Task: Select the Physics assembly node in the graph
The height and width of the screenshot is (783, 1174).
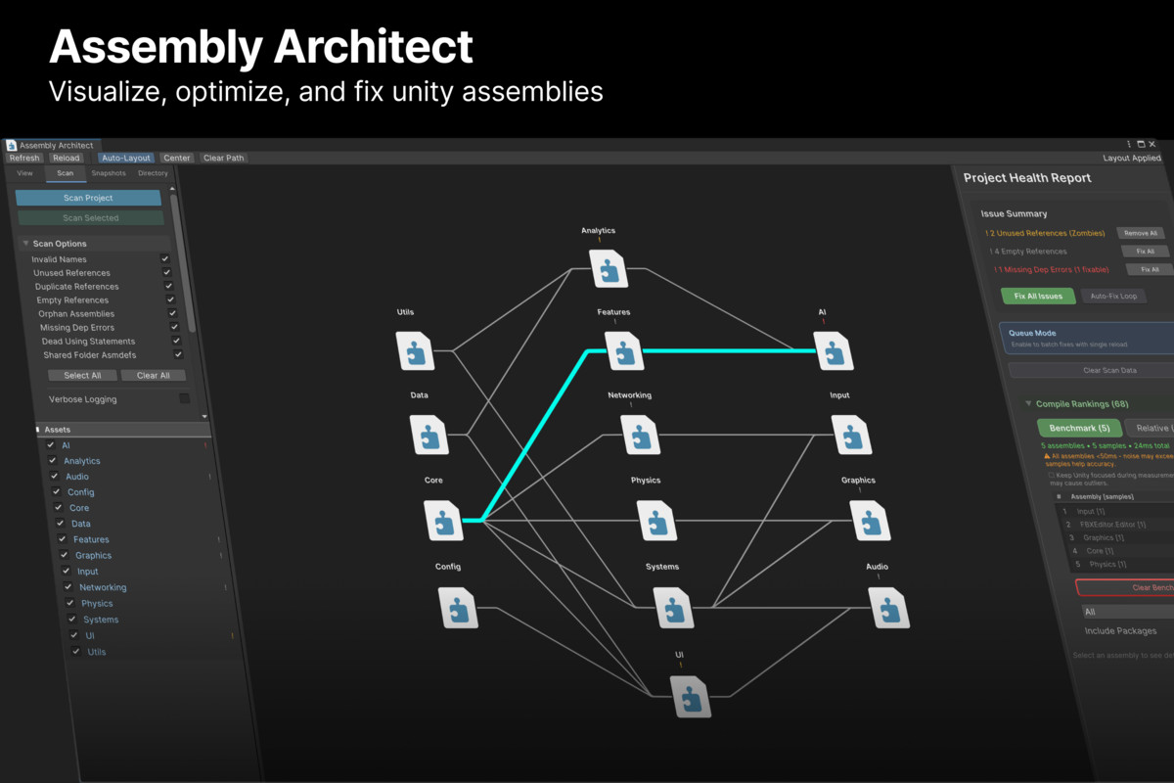Action: pos(655,522)
